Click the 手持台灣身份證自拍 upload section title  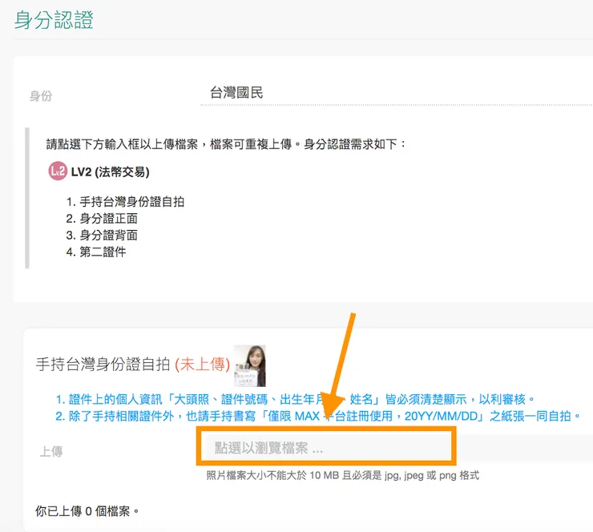tap(103, 365)
